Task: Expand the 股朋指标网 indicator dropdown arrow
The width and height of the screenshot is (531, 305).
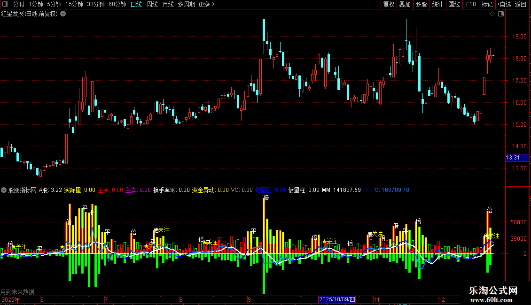Action: [x=4, y=190]
